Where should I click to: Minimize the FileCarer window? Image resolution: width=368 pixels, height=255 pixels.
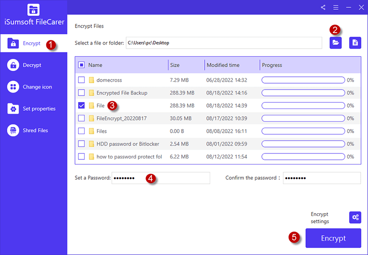pyautogui.click(x=349, y=7)
